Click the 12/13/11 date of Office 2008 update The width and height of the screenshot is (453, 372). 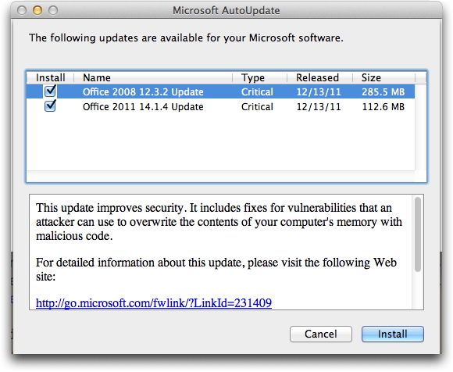[x=319, y=92]
